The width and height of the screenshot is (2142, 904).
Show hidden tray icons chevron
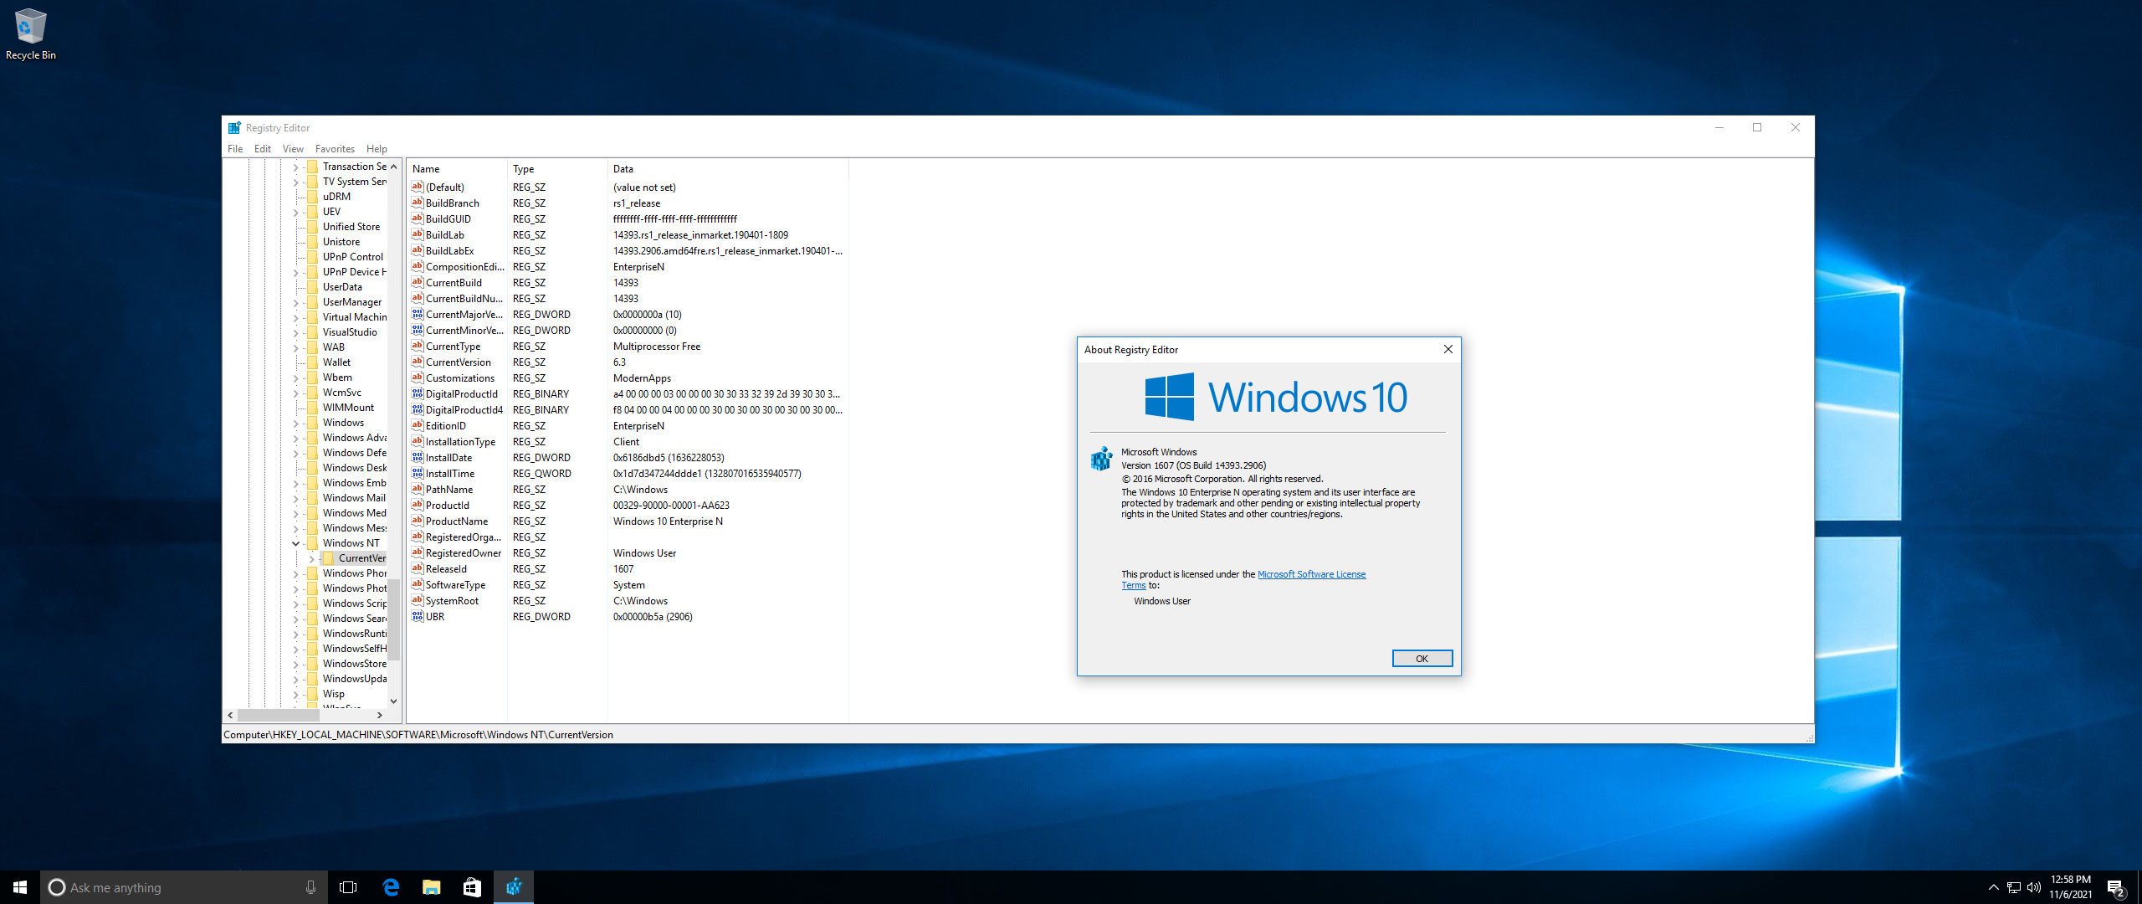pos(1993,887)
